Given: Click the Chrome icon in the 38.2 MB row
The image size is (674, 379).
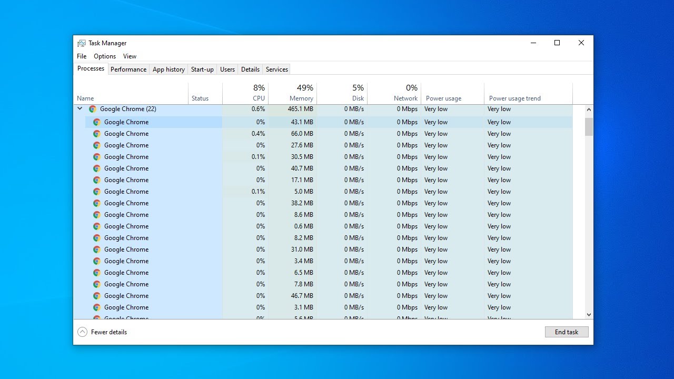Looking at the screenshot, I should tap(97, 203).
